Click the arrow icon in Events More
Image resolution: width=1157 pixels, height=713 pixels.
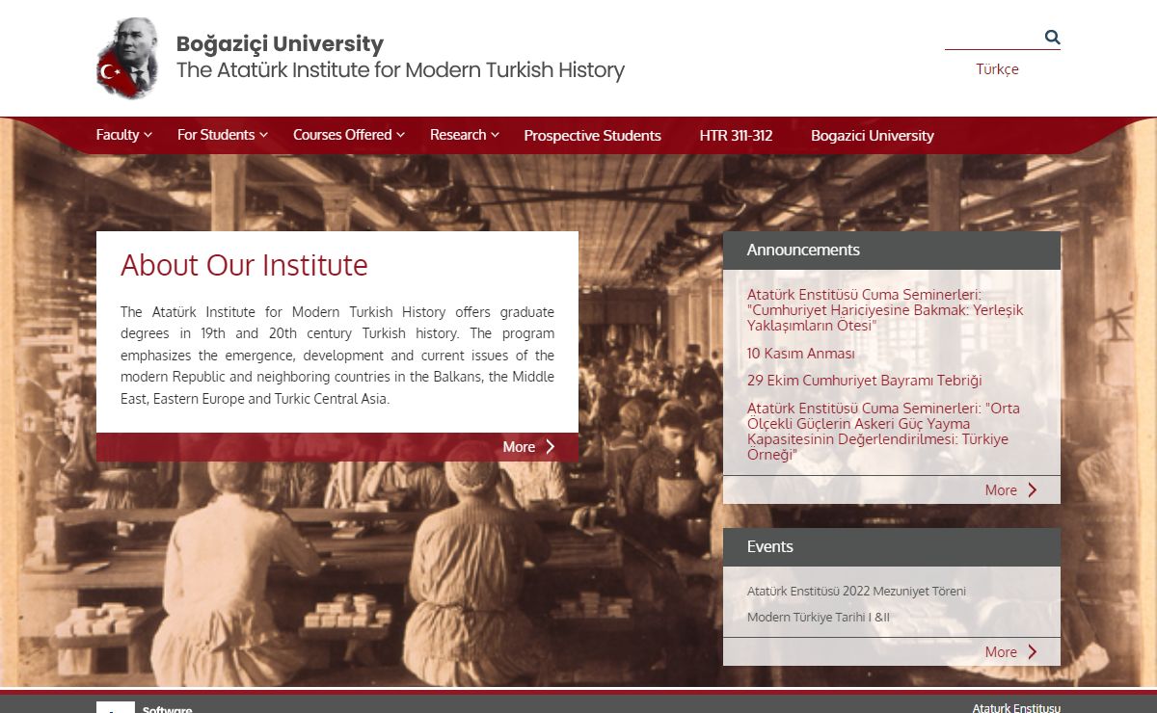pyautogui.click(x=1033, y=652)
